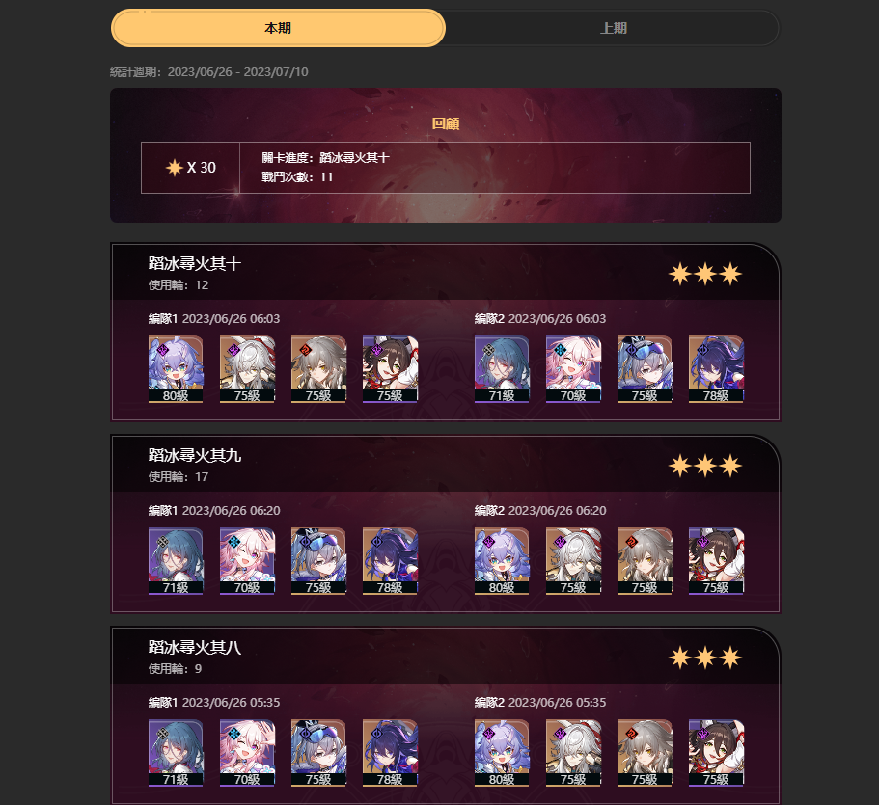Click 踏冰尋火其八 stage title
The width and height of the screenshot is (879, 805).
pos(195,647)
